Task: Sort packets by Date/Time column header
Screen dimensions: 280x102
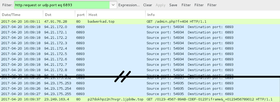Action: click(x=22, y=15)
